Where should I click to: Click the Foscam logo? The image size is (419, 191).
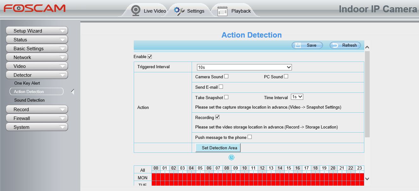(35, 8)
